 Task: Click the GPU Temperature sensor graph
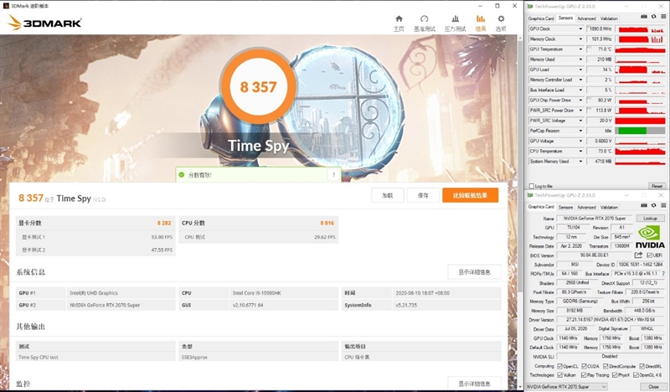point(640,49)
